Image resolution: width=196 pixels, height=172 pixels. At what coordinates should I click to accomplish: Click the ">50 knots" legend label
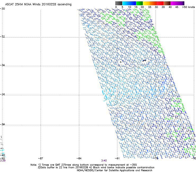click(x=188, y=7)
